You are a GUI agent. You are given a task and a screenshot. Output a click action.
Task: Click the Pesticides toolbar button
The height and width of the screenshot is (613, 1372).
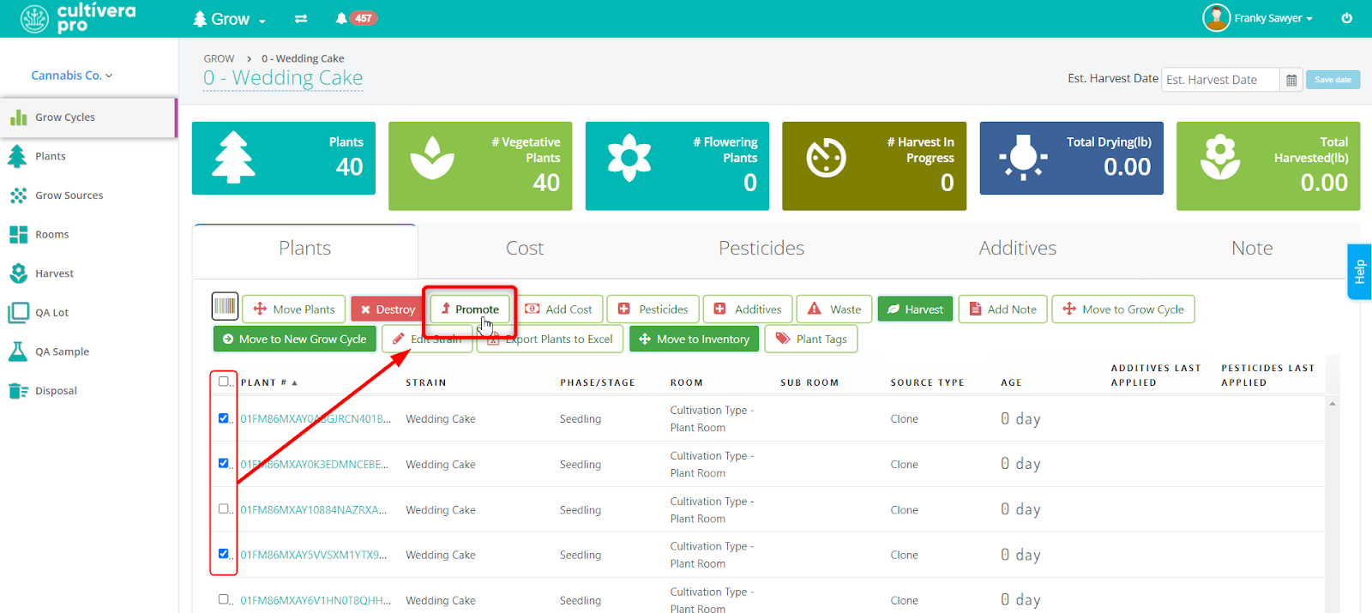tap(653, 310)
